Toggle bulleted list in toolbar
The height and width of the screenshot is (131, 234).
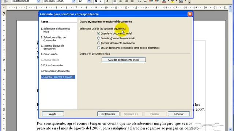[x=145, y=1]
